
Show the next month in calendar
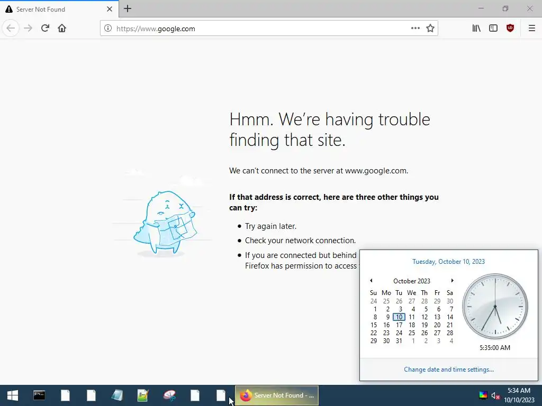[452, 281]
